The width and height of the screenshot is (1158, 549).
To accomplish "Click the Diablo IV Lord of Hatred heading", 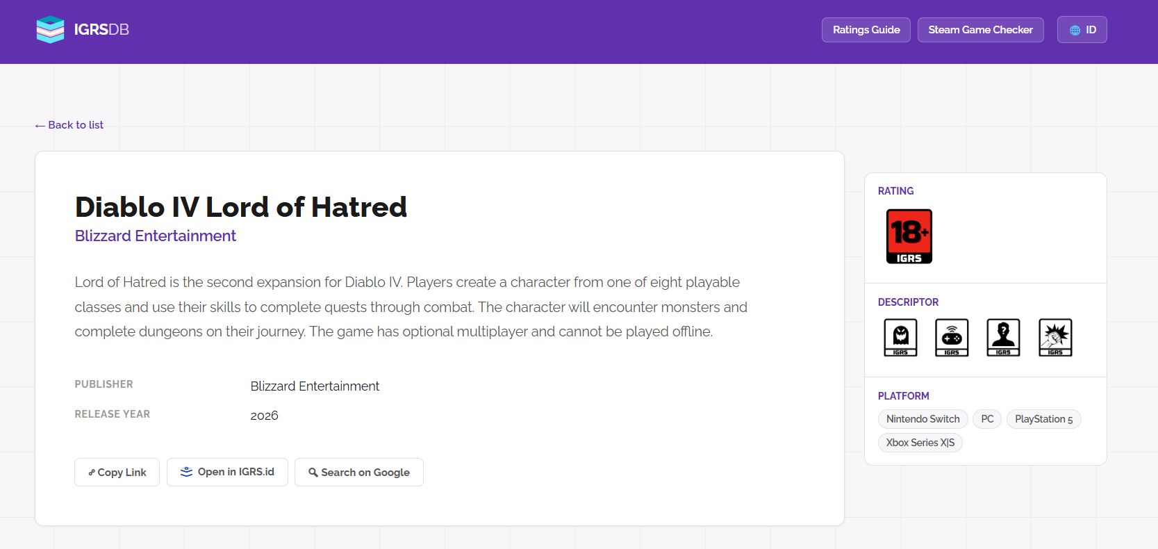I will [241, 207].
